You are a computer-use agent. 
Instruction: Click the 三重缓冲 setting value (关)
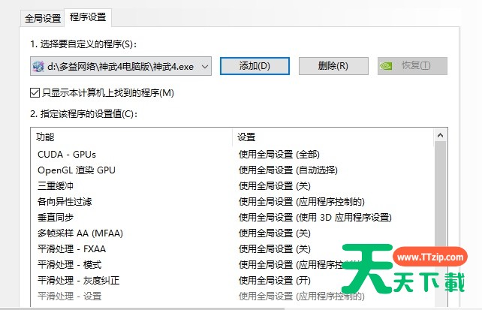coord(275,186)
